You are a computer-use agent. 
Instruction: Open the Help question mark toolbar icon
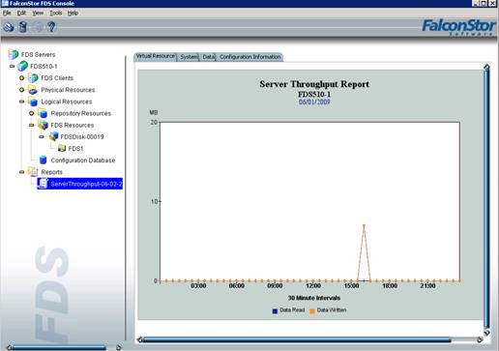coord(51,27)
